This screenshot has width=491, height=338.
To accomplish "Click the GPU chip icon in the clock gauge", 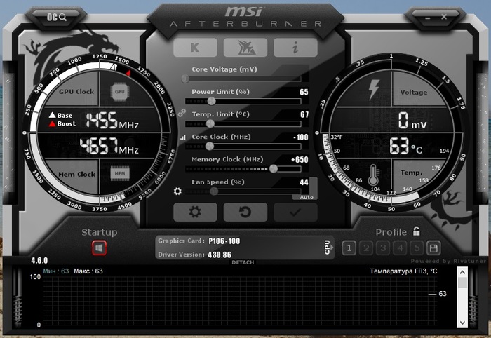I will [120, 92].
